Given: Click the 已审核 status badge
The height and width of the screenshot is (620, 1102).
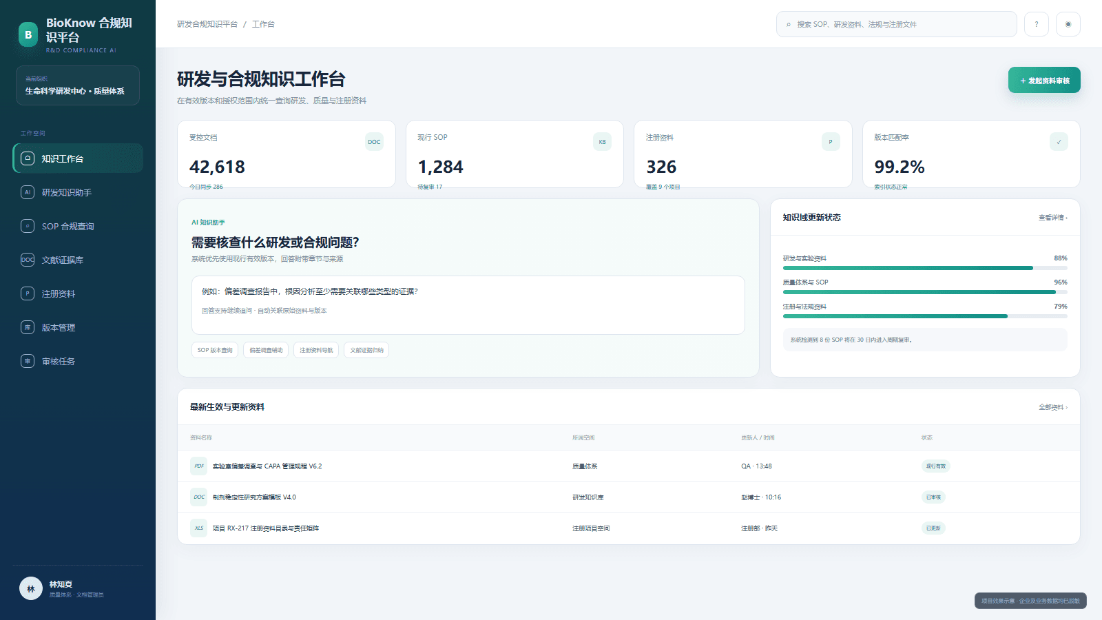Looking at the screenshot, I should (933, 497).
